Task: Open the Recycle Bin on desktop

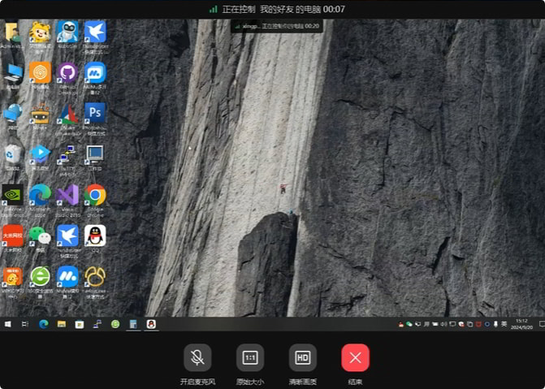Action: [12, 153]
